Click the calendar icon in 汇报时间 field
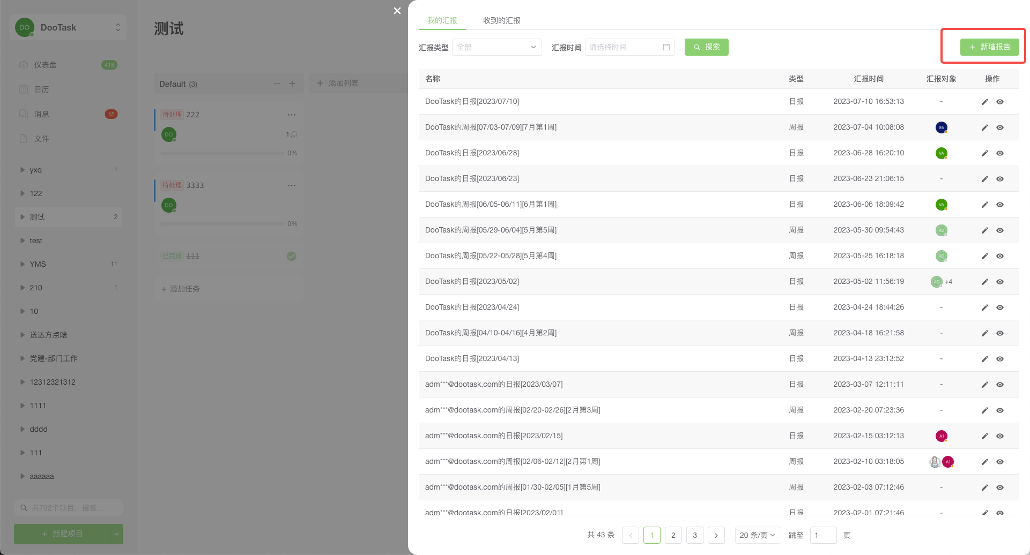Image resolution: width=1030 pixels, height=555 pixels. click(x=666, y=47)
